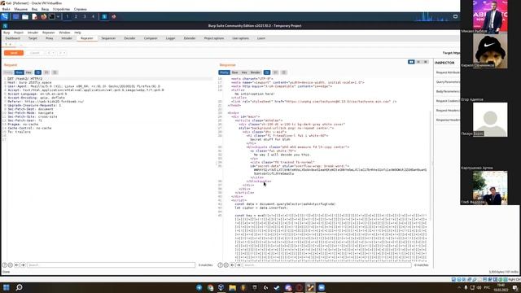Expand the terminal dropdown arrow in Kali panel
This screenshot has width=521, height=293.
(58, 16)
